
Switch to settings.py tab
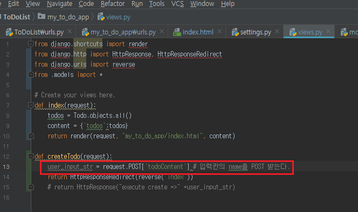pos(256,32)
